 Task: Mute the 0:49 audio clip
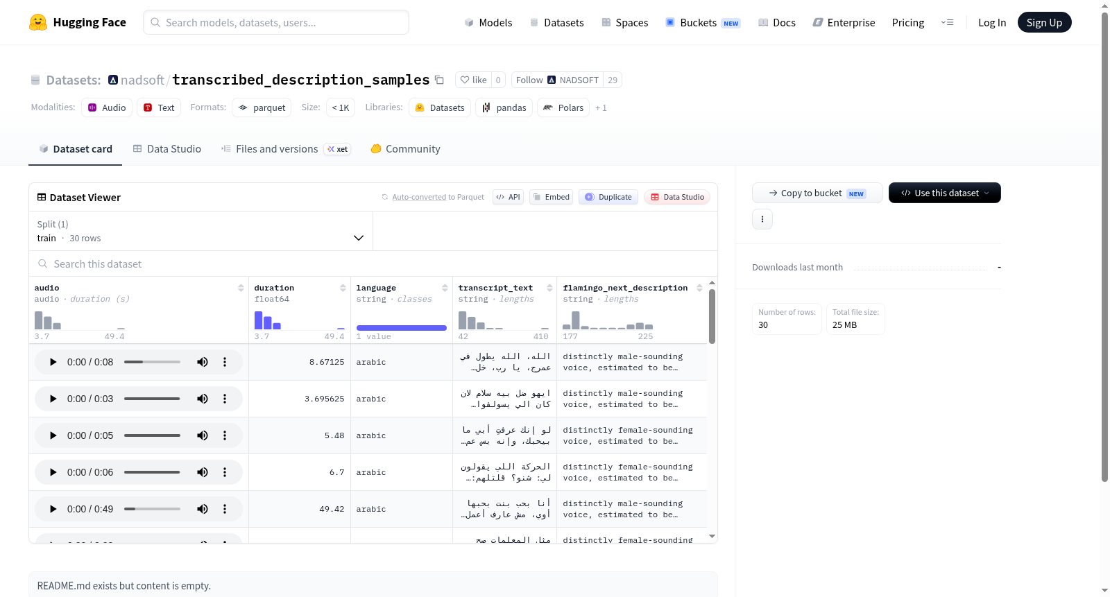pos(203,509)
